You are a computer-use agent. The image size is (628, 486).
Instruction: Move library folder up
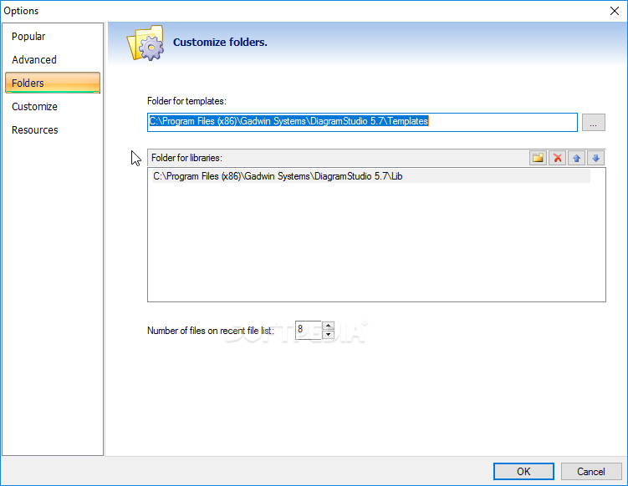coord(576,158)
